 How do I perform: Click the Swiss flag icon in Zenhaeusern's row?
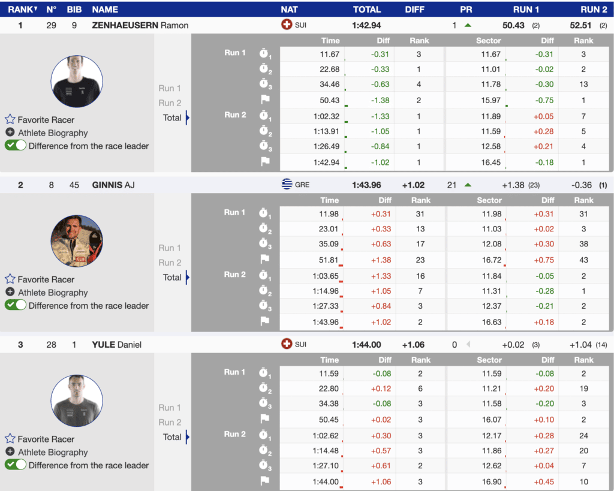click(287, 25)
